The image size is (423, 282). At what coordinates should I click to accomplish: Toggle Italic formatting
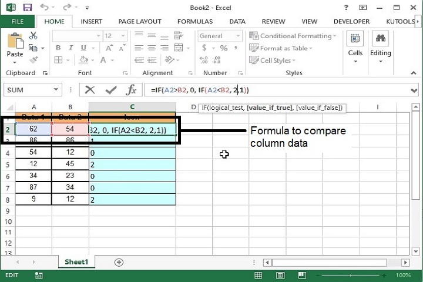point(70,48)
